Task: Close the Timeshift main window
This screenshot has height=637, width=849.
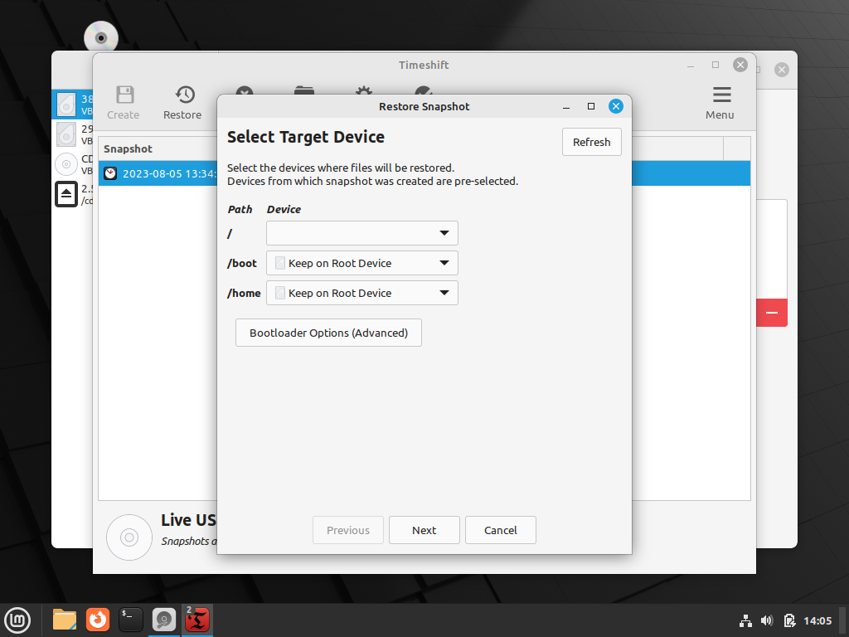Action: point(740,65)
